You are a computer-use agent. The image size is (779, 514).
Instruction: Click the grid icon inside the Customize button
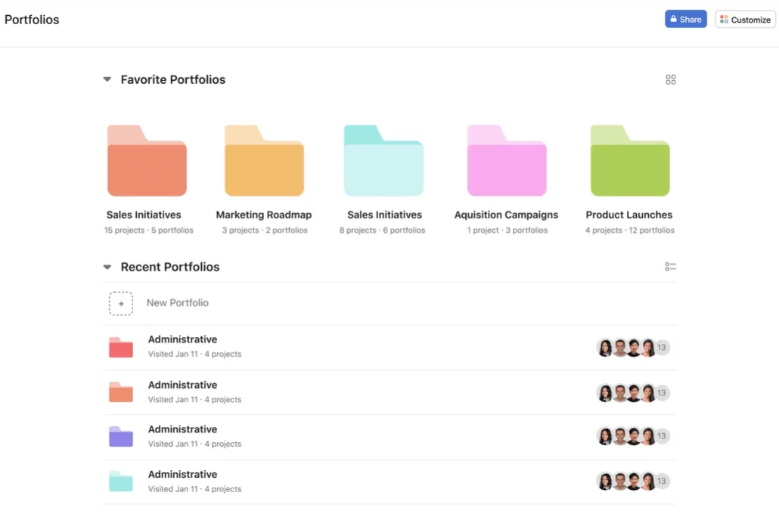(725, 19)
